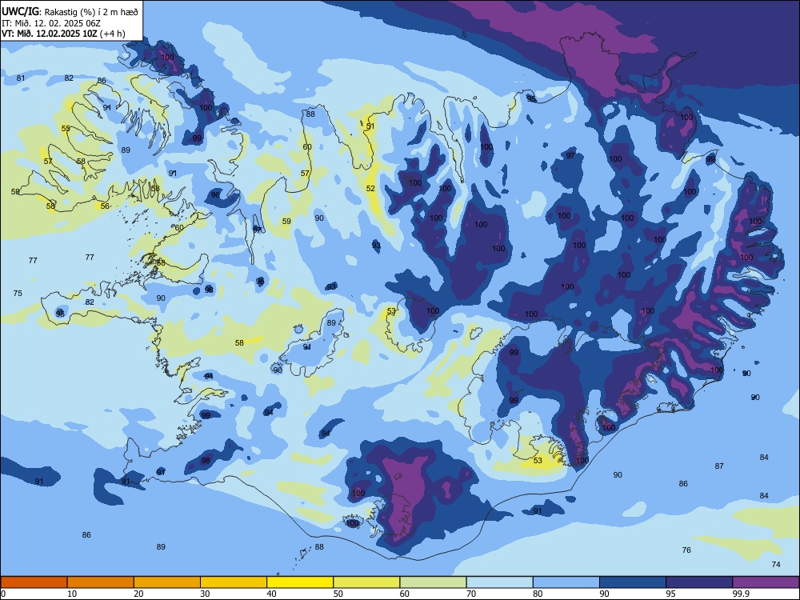
Task: Select the humidity value 55 on the map
Action: tap(66, 129)
